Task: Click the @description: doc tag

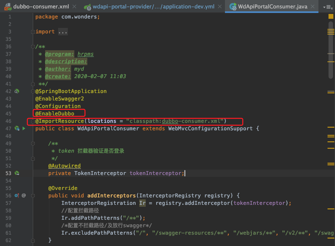Action: tap(66, 62)
